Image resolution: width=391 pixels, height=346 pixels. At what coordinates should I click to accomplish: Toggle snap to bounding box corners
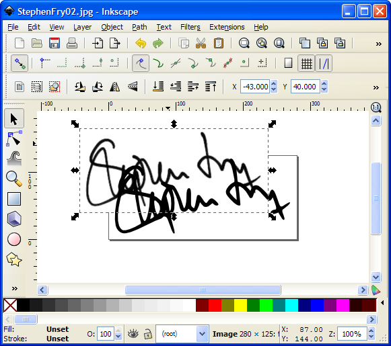[45, 63]
